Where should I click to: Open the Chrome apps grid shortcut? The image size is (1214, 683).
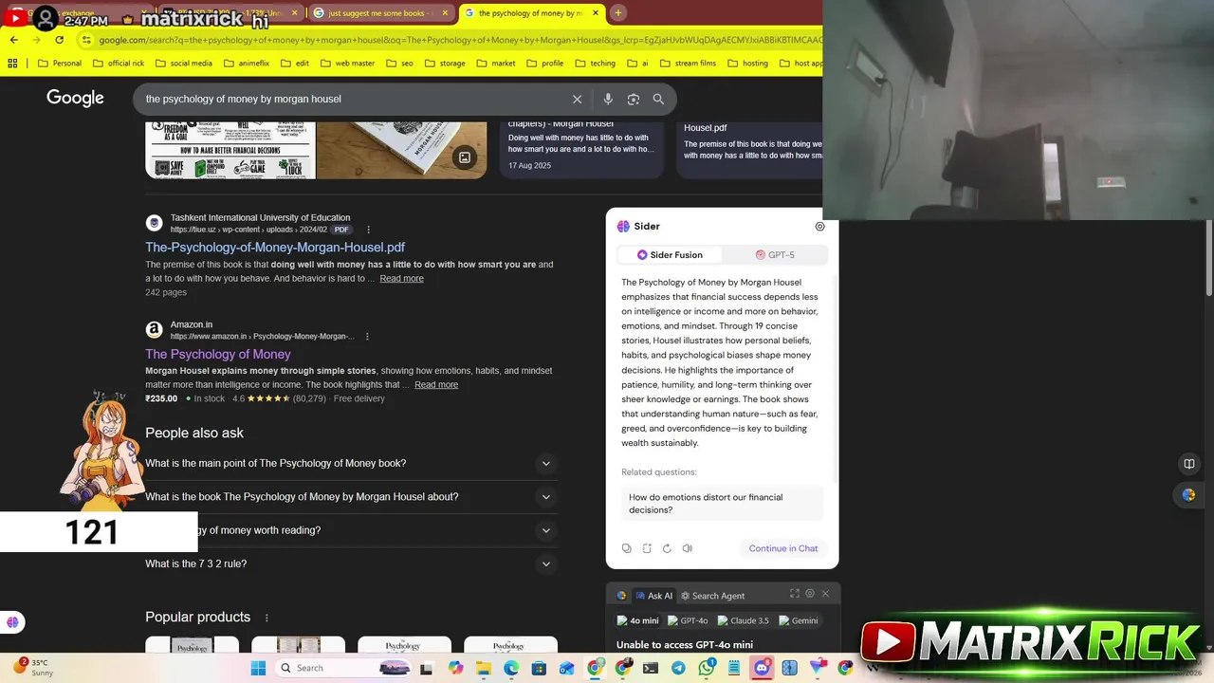(12, 64)
